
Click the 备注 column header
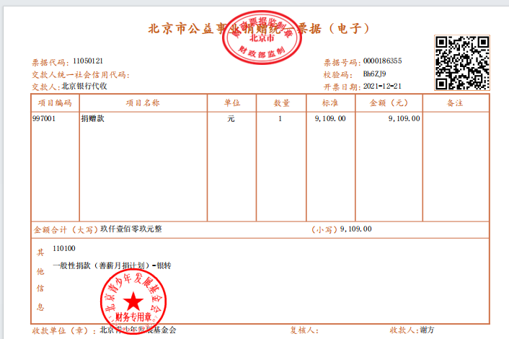(454, 103)
